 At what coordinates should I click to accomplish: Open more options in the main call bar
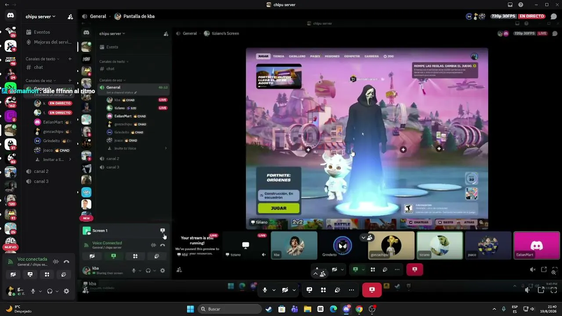point(351,290)
